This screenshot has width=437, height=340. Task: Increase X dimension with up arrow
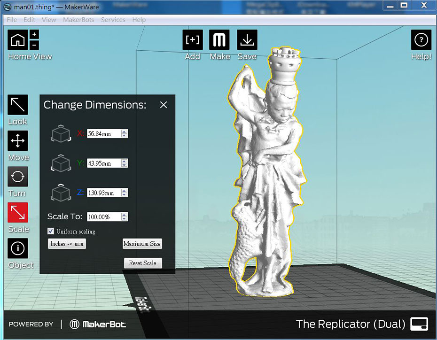125,131
